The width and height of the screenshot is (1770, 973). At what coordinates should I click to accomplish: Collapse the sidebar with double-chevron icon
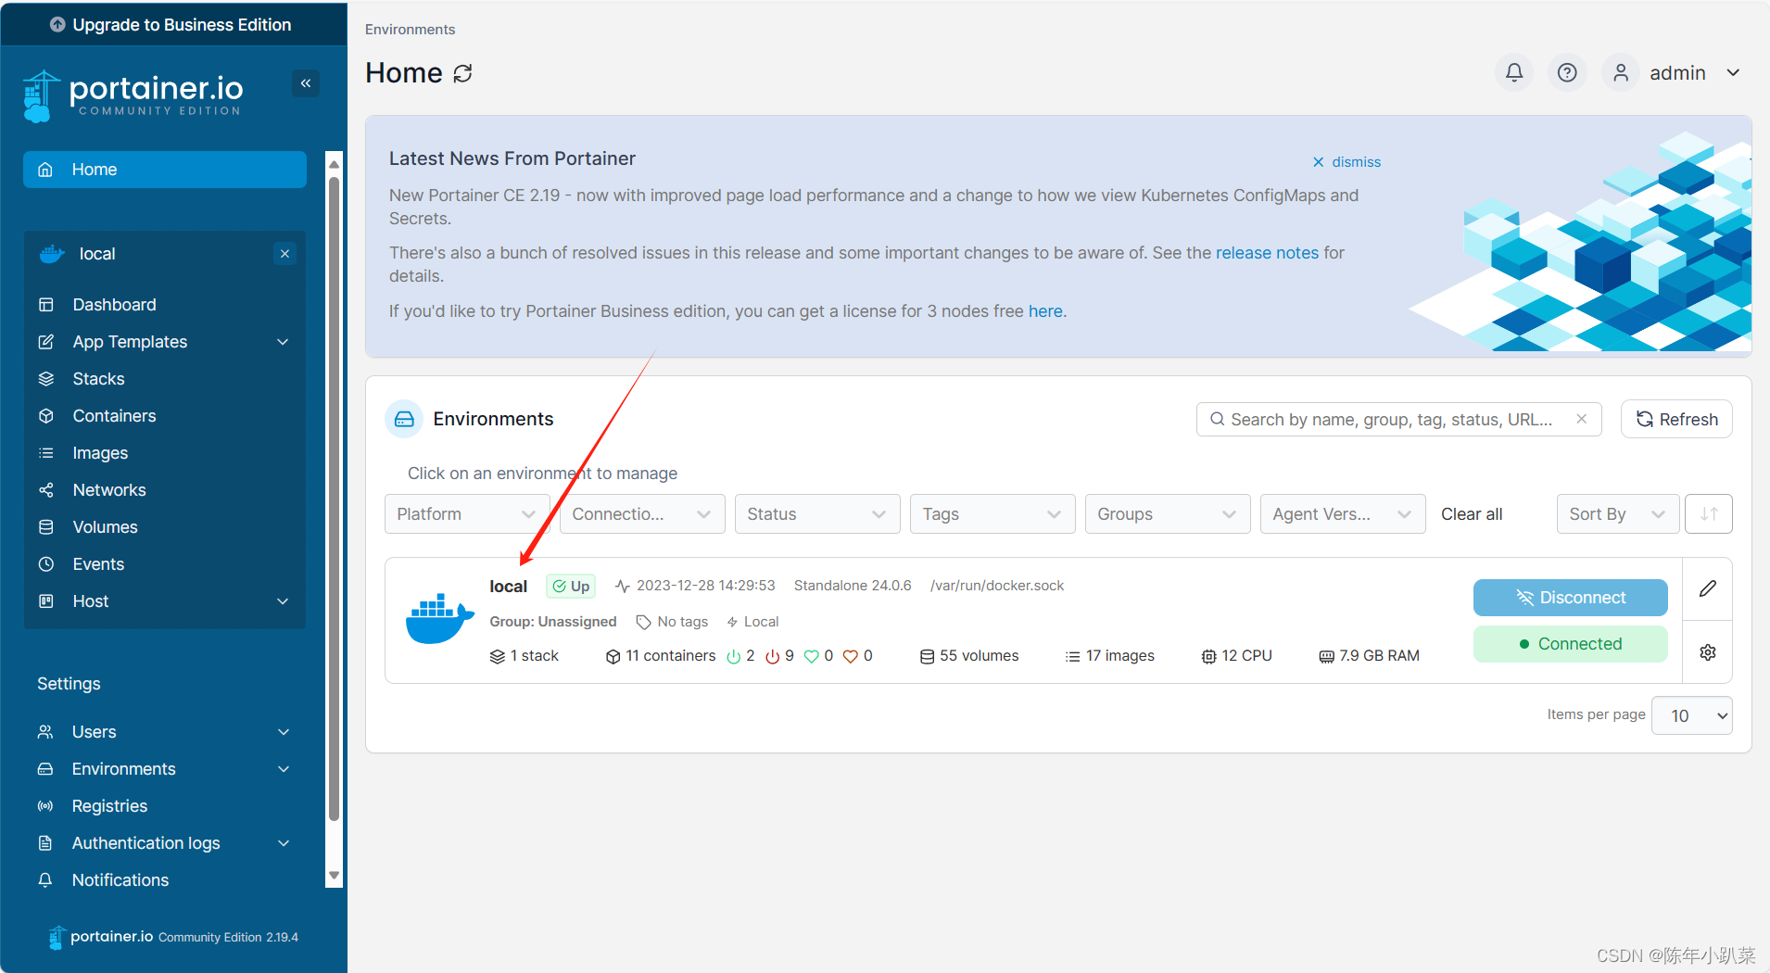(306, 83)
